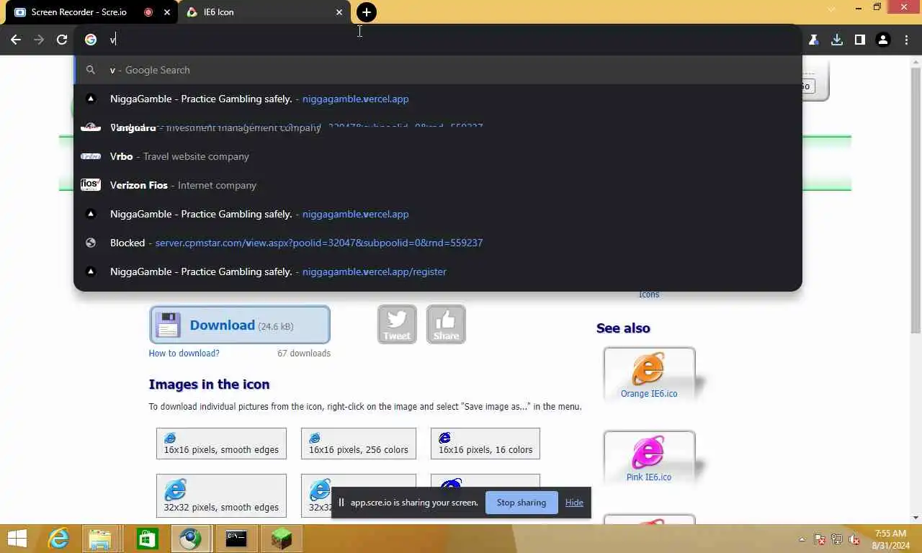Click the scrollbar down arrow
The image size is (922, 553).
point(916,517)
